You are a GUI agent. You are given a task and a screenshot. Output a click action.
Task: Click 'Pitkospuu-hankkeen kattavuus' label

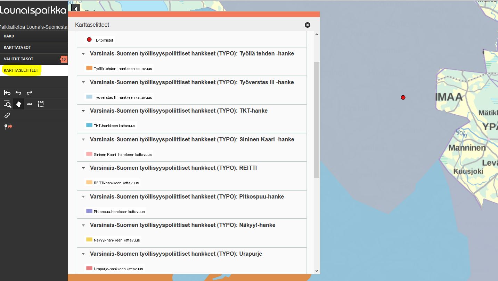click(119, 212)
